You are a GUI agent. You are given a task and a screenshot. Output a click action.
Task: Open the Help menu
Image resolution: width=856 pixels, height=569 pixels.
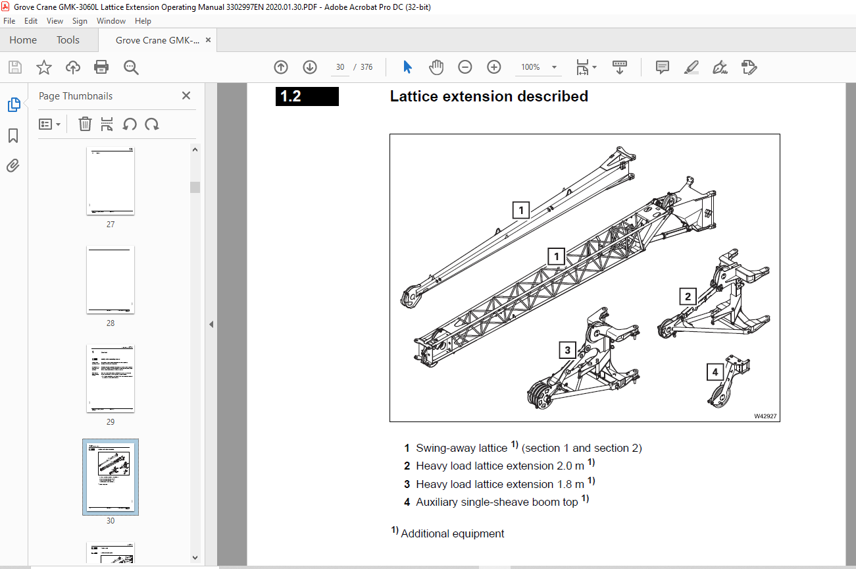pyautogui.click(x=143, y=21)
